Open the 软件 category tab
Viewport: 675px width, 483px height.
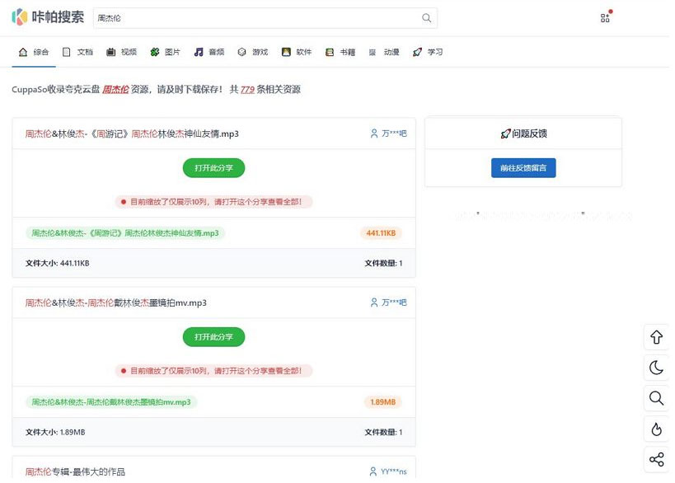tap(297, 52)
